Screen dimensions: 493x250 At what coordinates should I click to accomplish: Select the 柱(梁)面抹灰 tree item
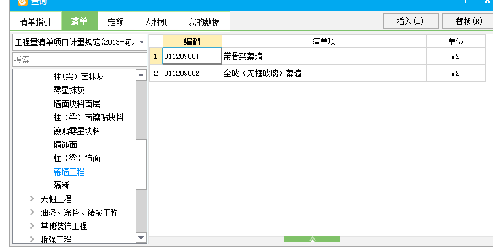click(78, 76)
